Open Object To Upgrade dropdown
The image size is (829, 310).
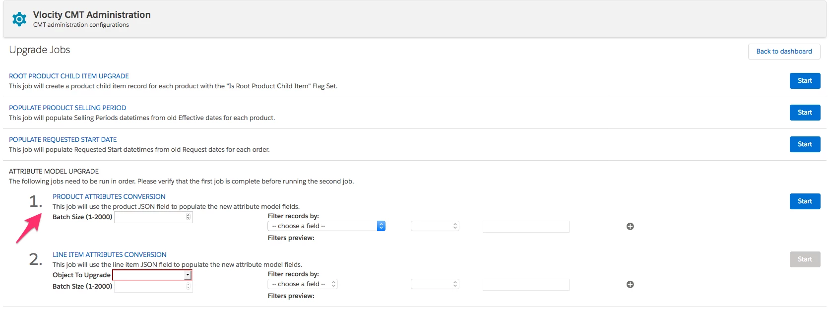[152, 275]
